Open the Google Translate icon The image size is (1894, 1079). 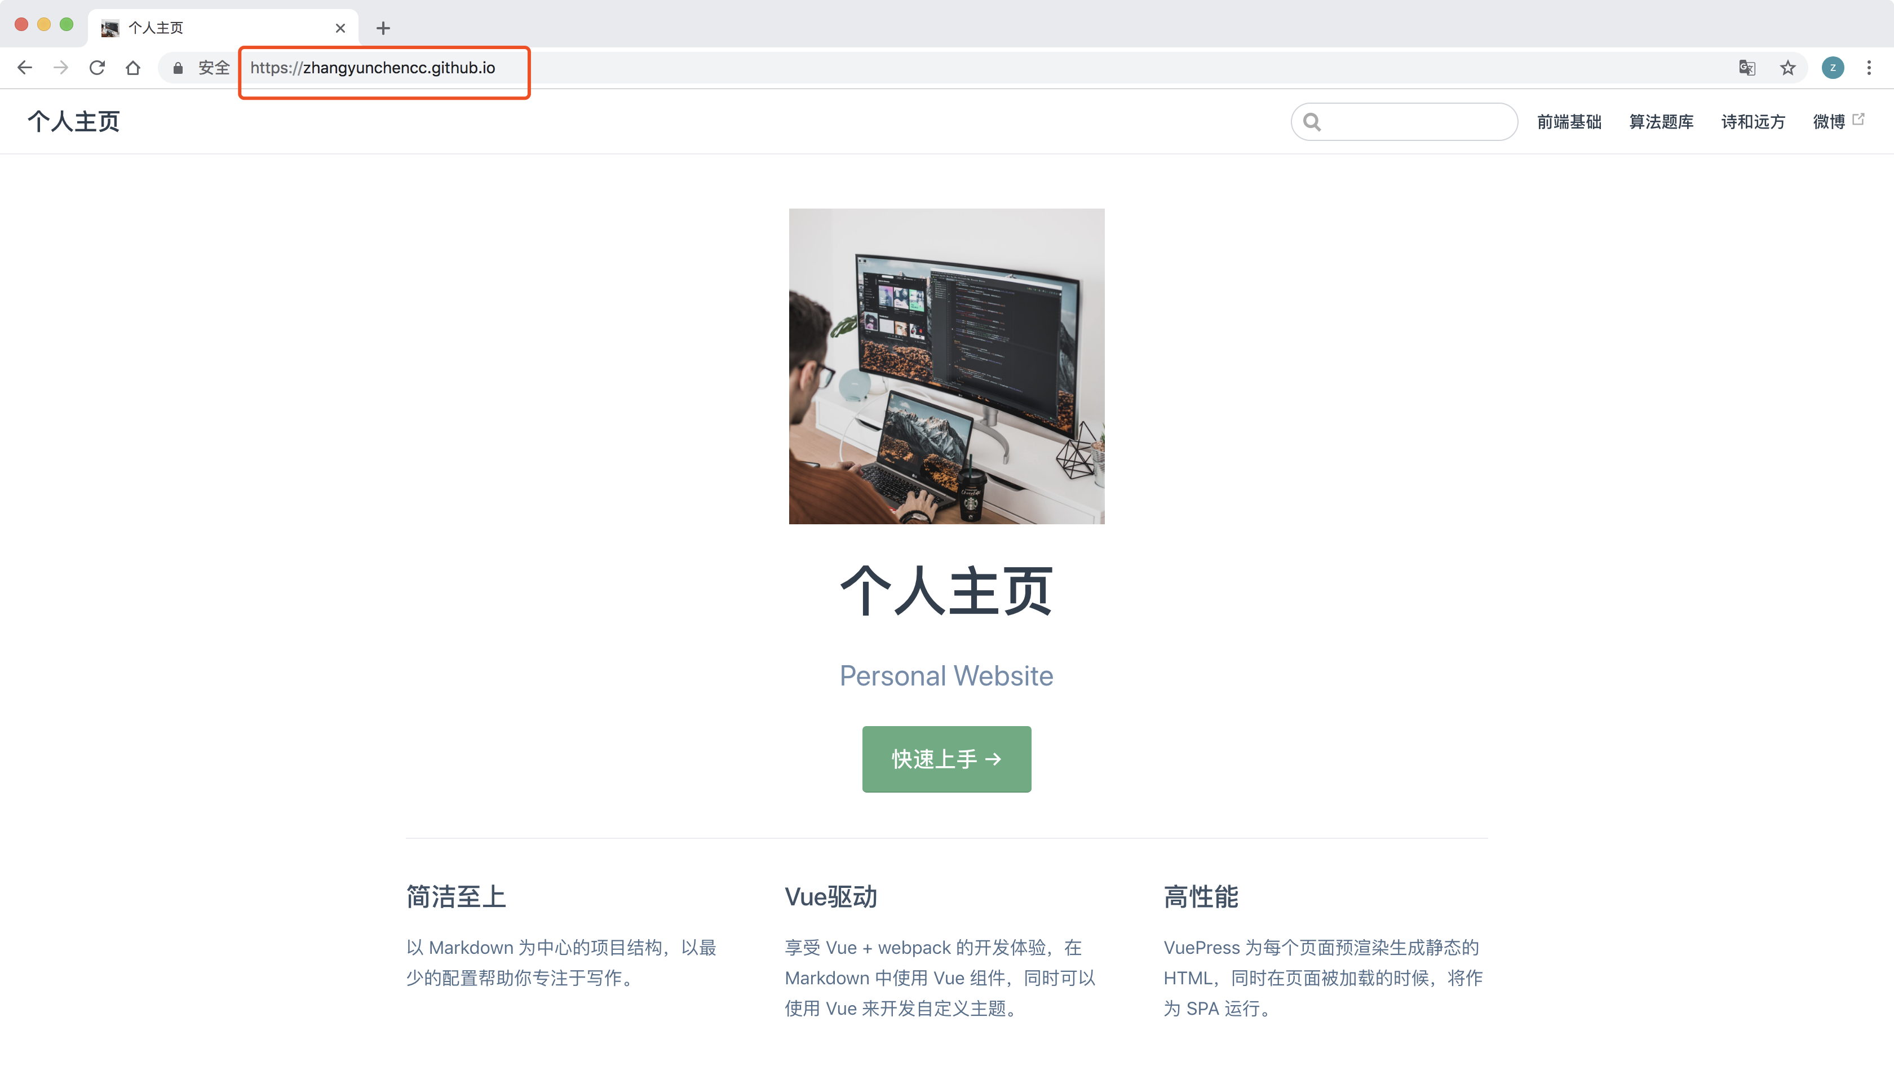[x=1746, y=68]
